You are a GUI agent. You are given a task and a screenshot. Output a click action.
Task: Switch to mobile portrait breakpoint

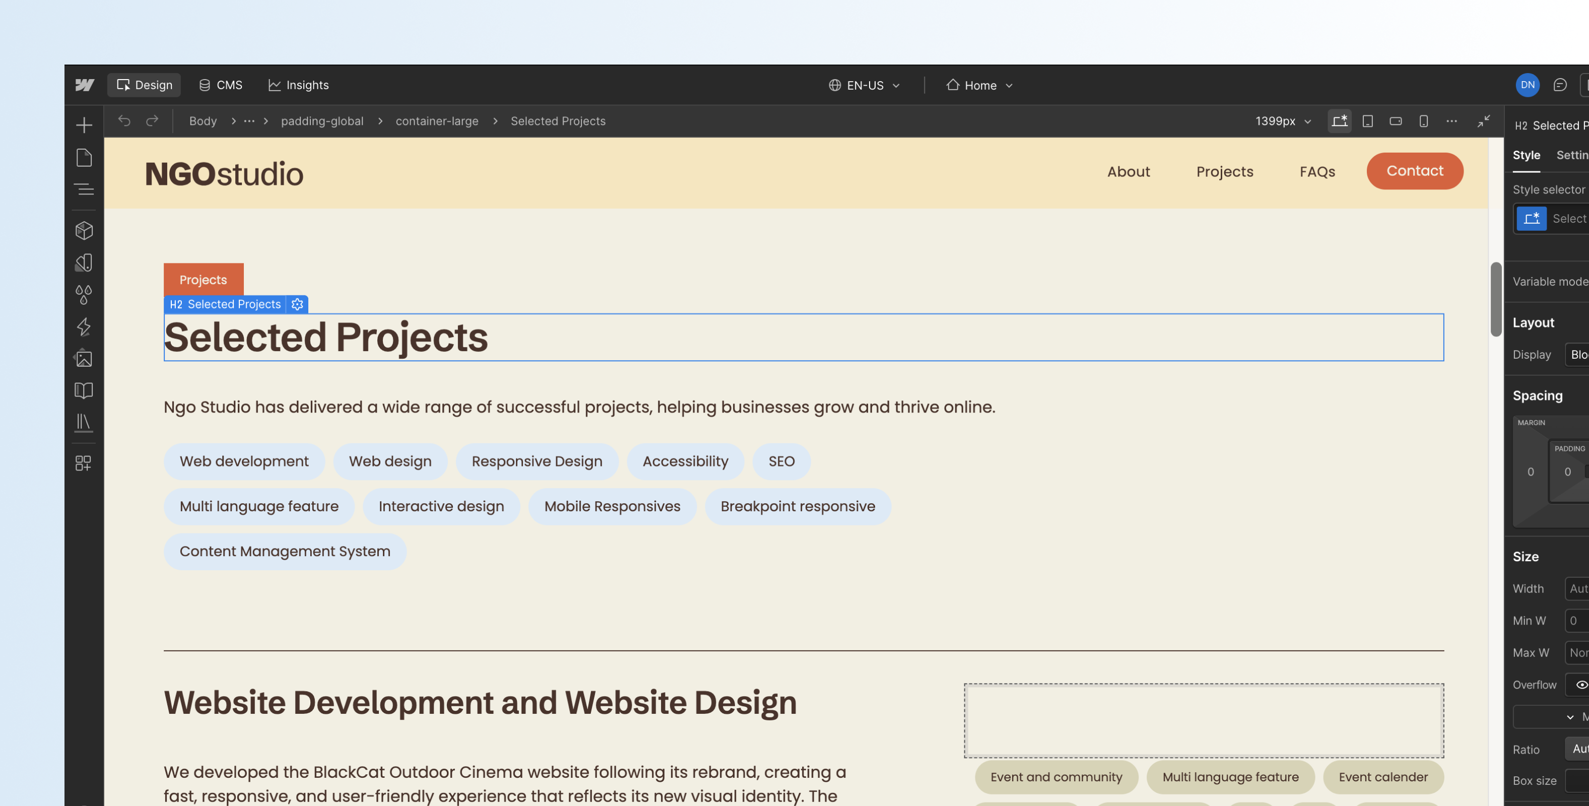pyautogui.click(x=1424, y=121)
